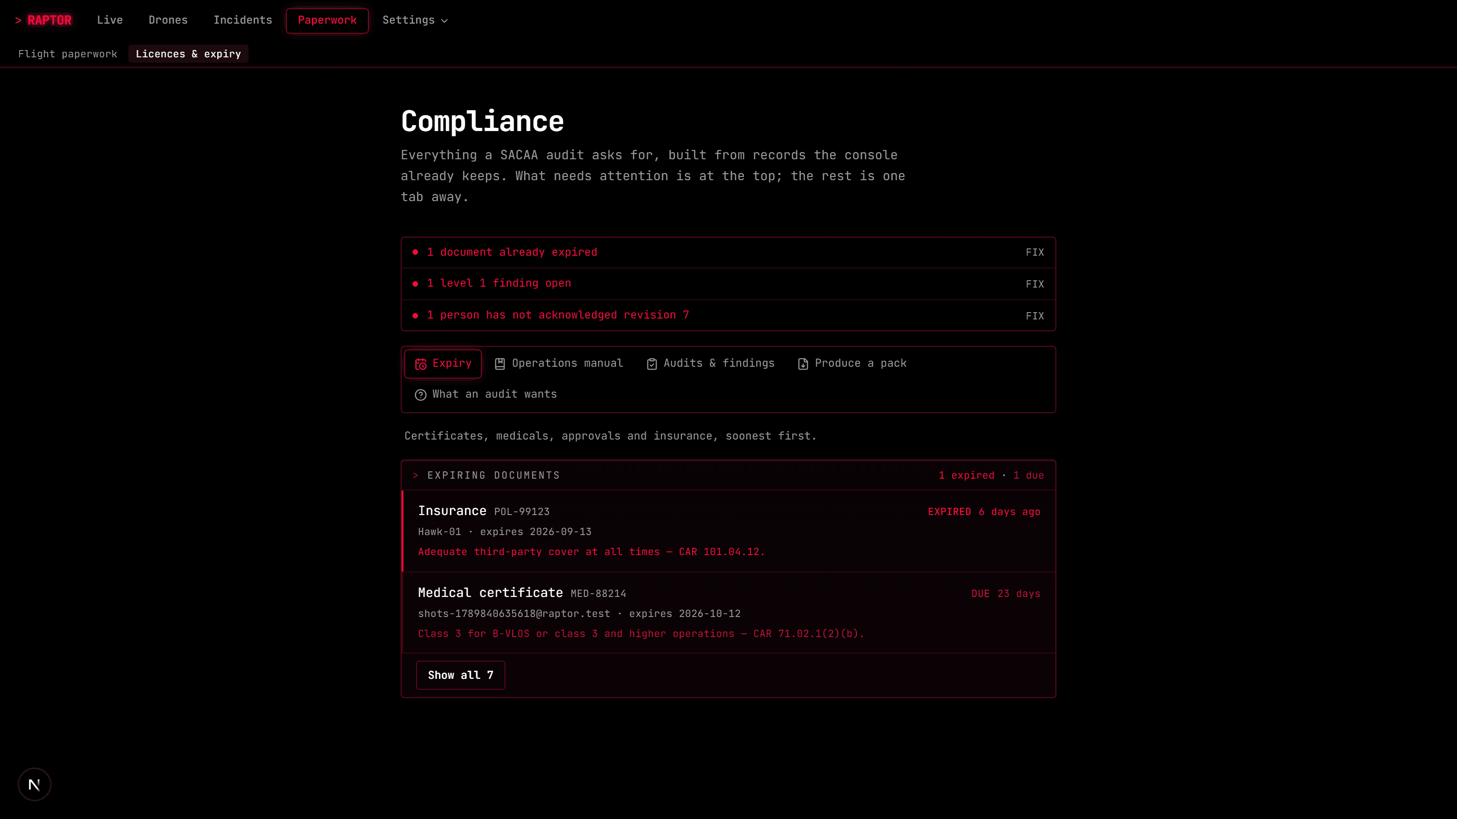This screenshot has width=1457, height=819.
Task: Click Show all 7 button
Action: pos(460,675)
